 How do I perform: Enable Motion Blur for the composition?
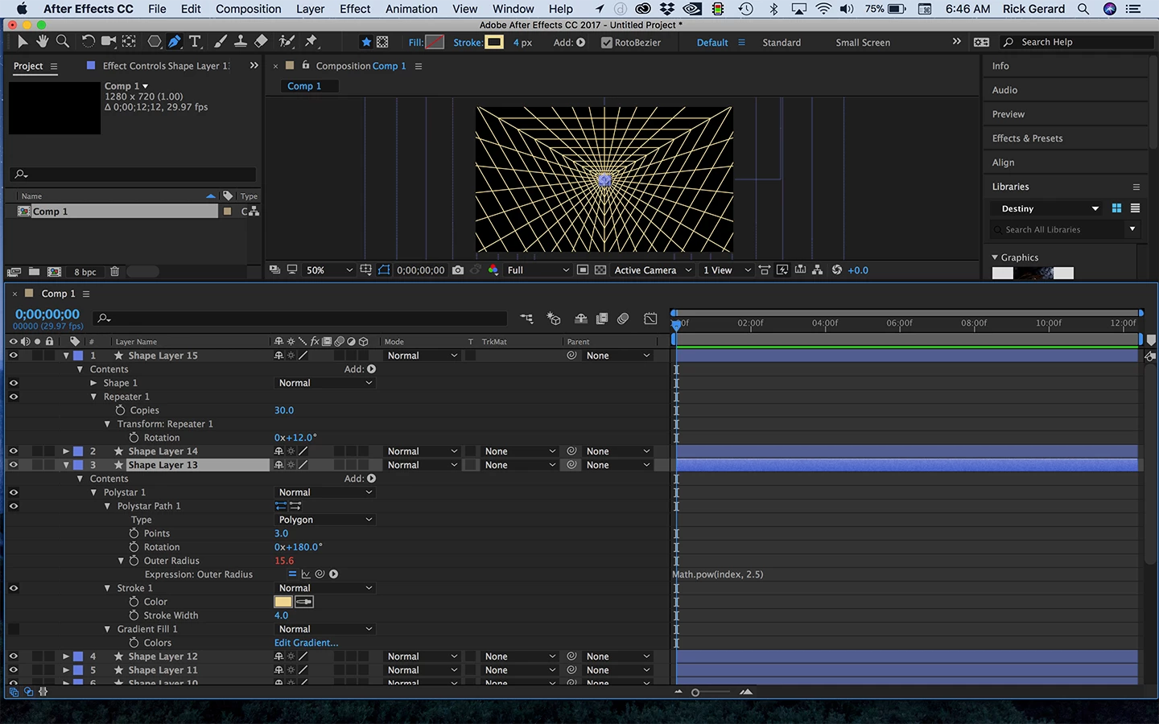pyautogui.click(x=623, y=319)
